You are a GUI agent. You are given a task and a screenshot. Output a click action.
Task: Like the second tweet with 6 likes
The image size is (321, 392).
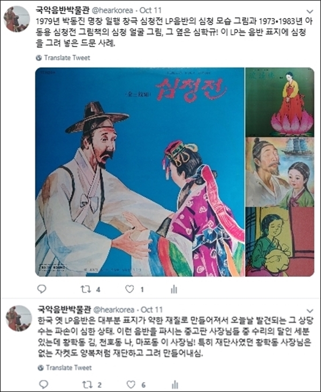point(131,385)
